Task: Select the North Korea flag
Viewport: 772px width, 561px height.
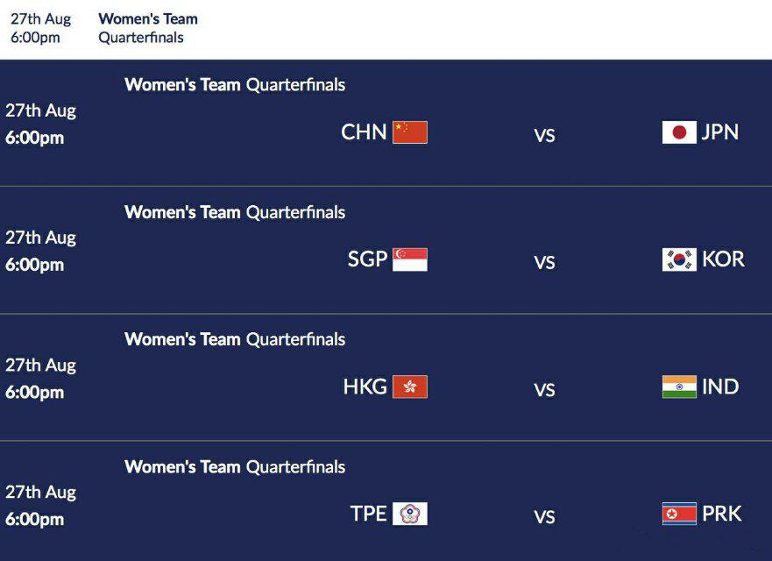Action: [x=679, y=514]
